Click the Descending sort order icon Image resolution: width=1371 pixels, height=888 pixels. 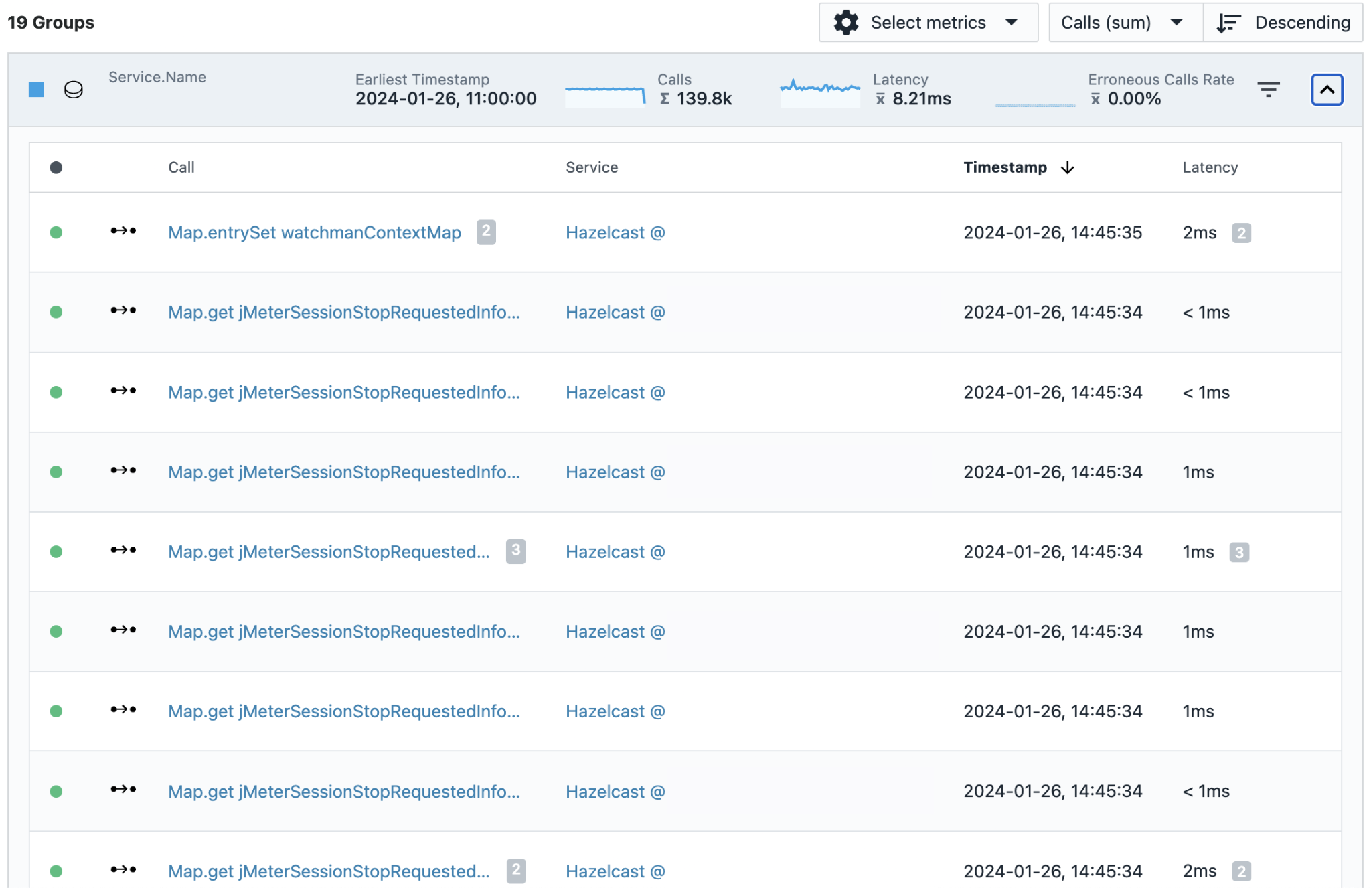click(x=1228, y=23)
